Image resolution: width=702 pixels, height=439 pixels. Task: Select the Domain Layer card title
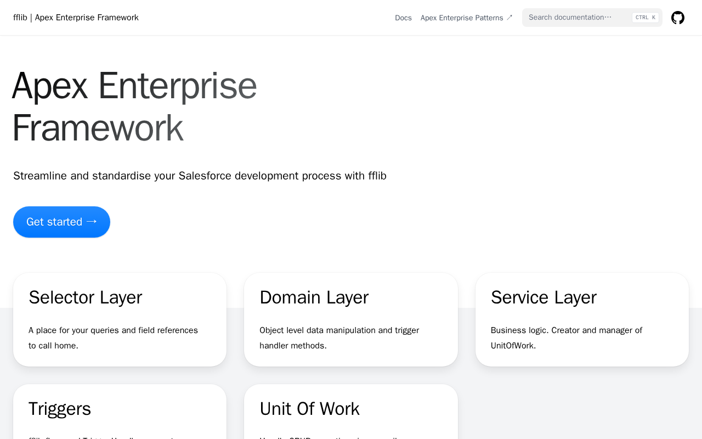coord(314,297)
